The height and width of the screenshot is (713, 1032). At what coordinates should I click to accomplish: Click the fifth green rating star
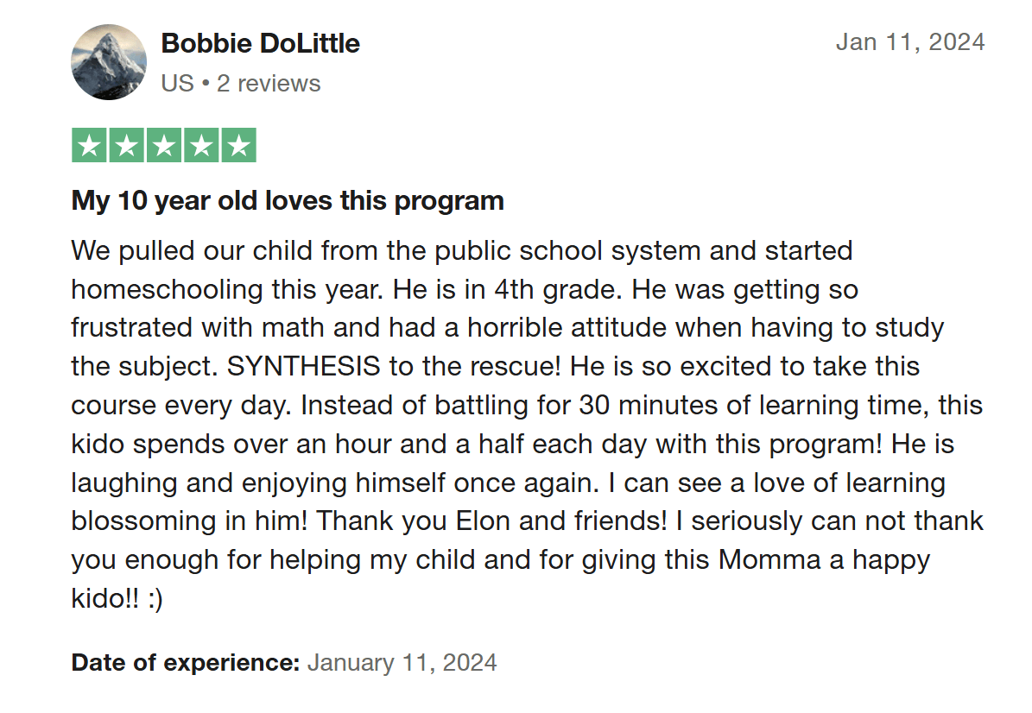click(x=238, y=146)
